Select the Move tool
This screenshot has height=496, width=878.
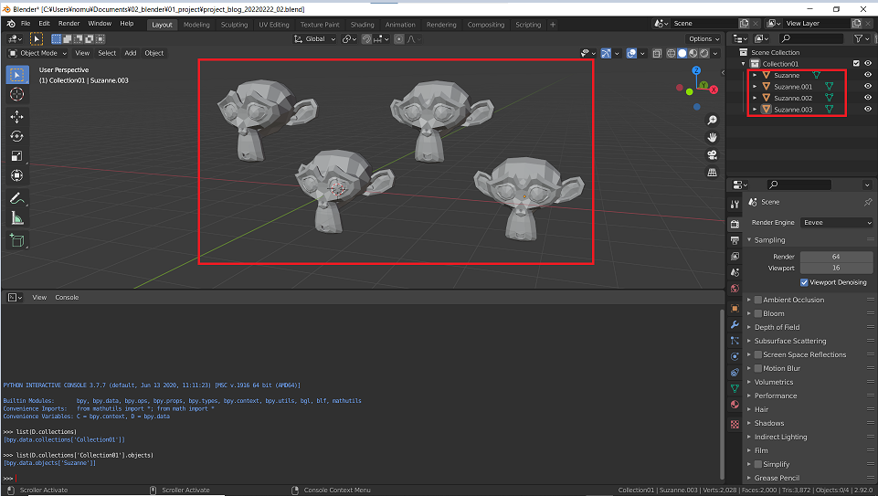pyautogui.click(x=16, y=116)
